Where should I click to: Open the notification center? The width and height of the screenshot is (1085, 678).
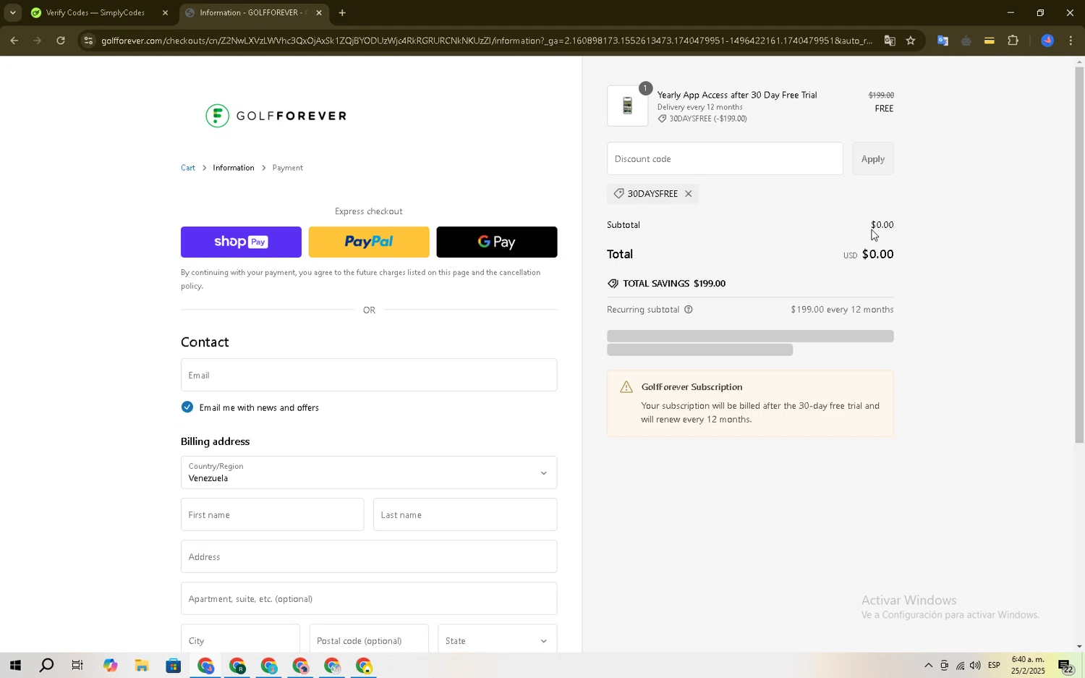pos(1066,666)
